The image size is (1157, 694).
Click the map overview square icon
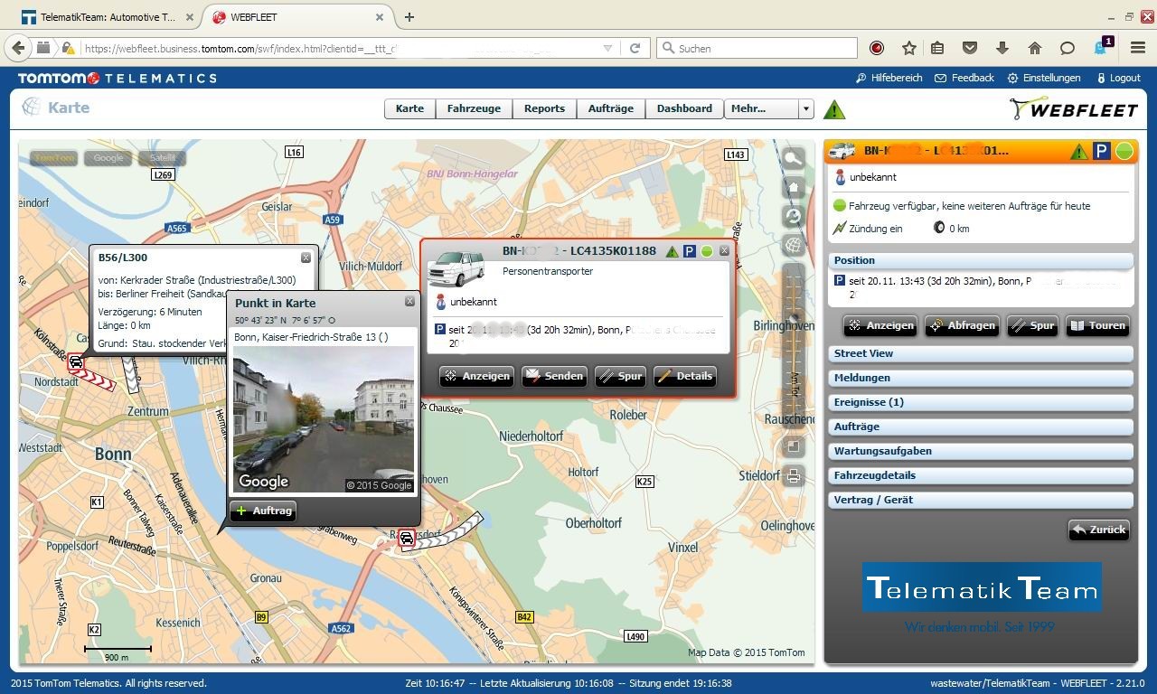pos(793,446)
